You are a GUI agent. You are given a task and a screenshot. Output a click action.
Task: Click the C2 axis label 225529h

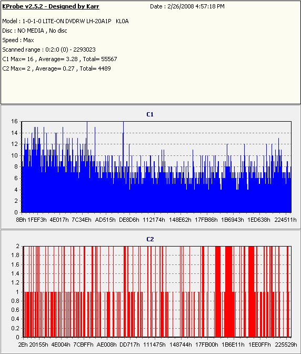pos(286,345)
